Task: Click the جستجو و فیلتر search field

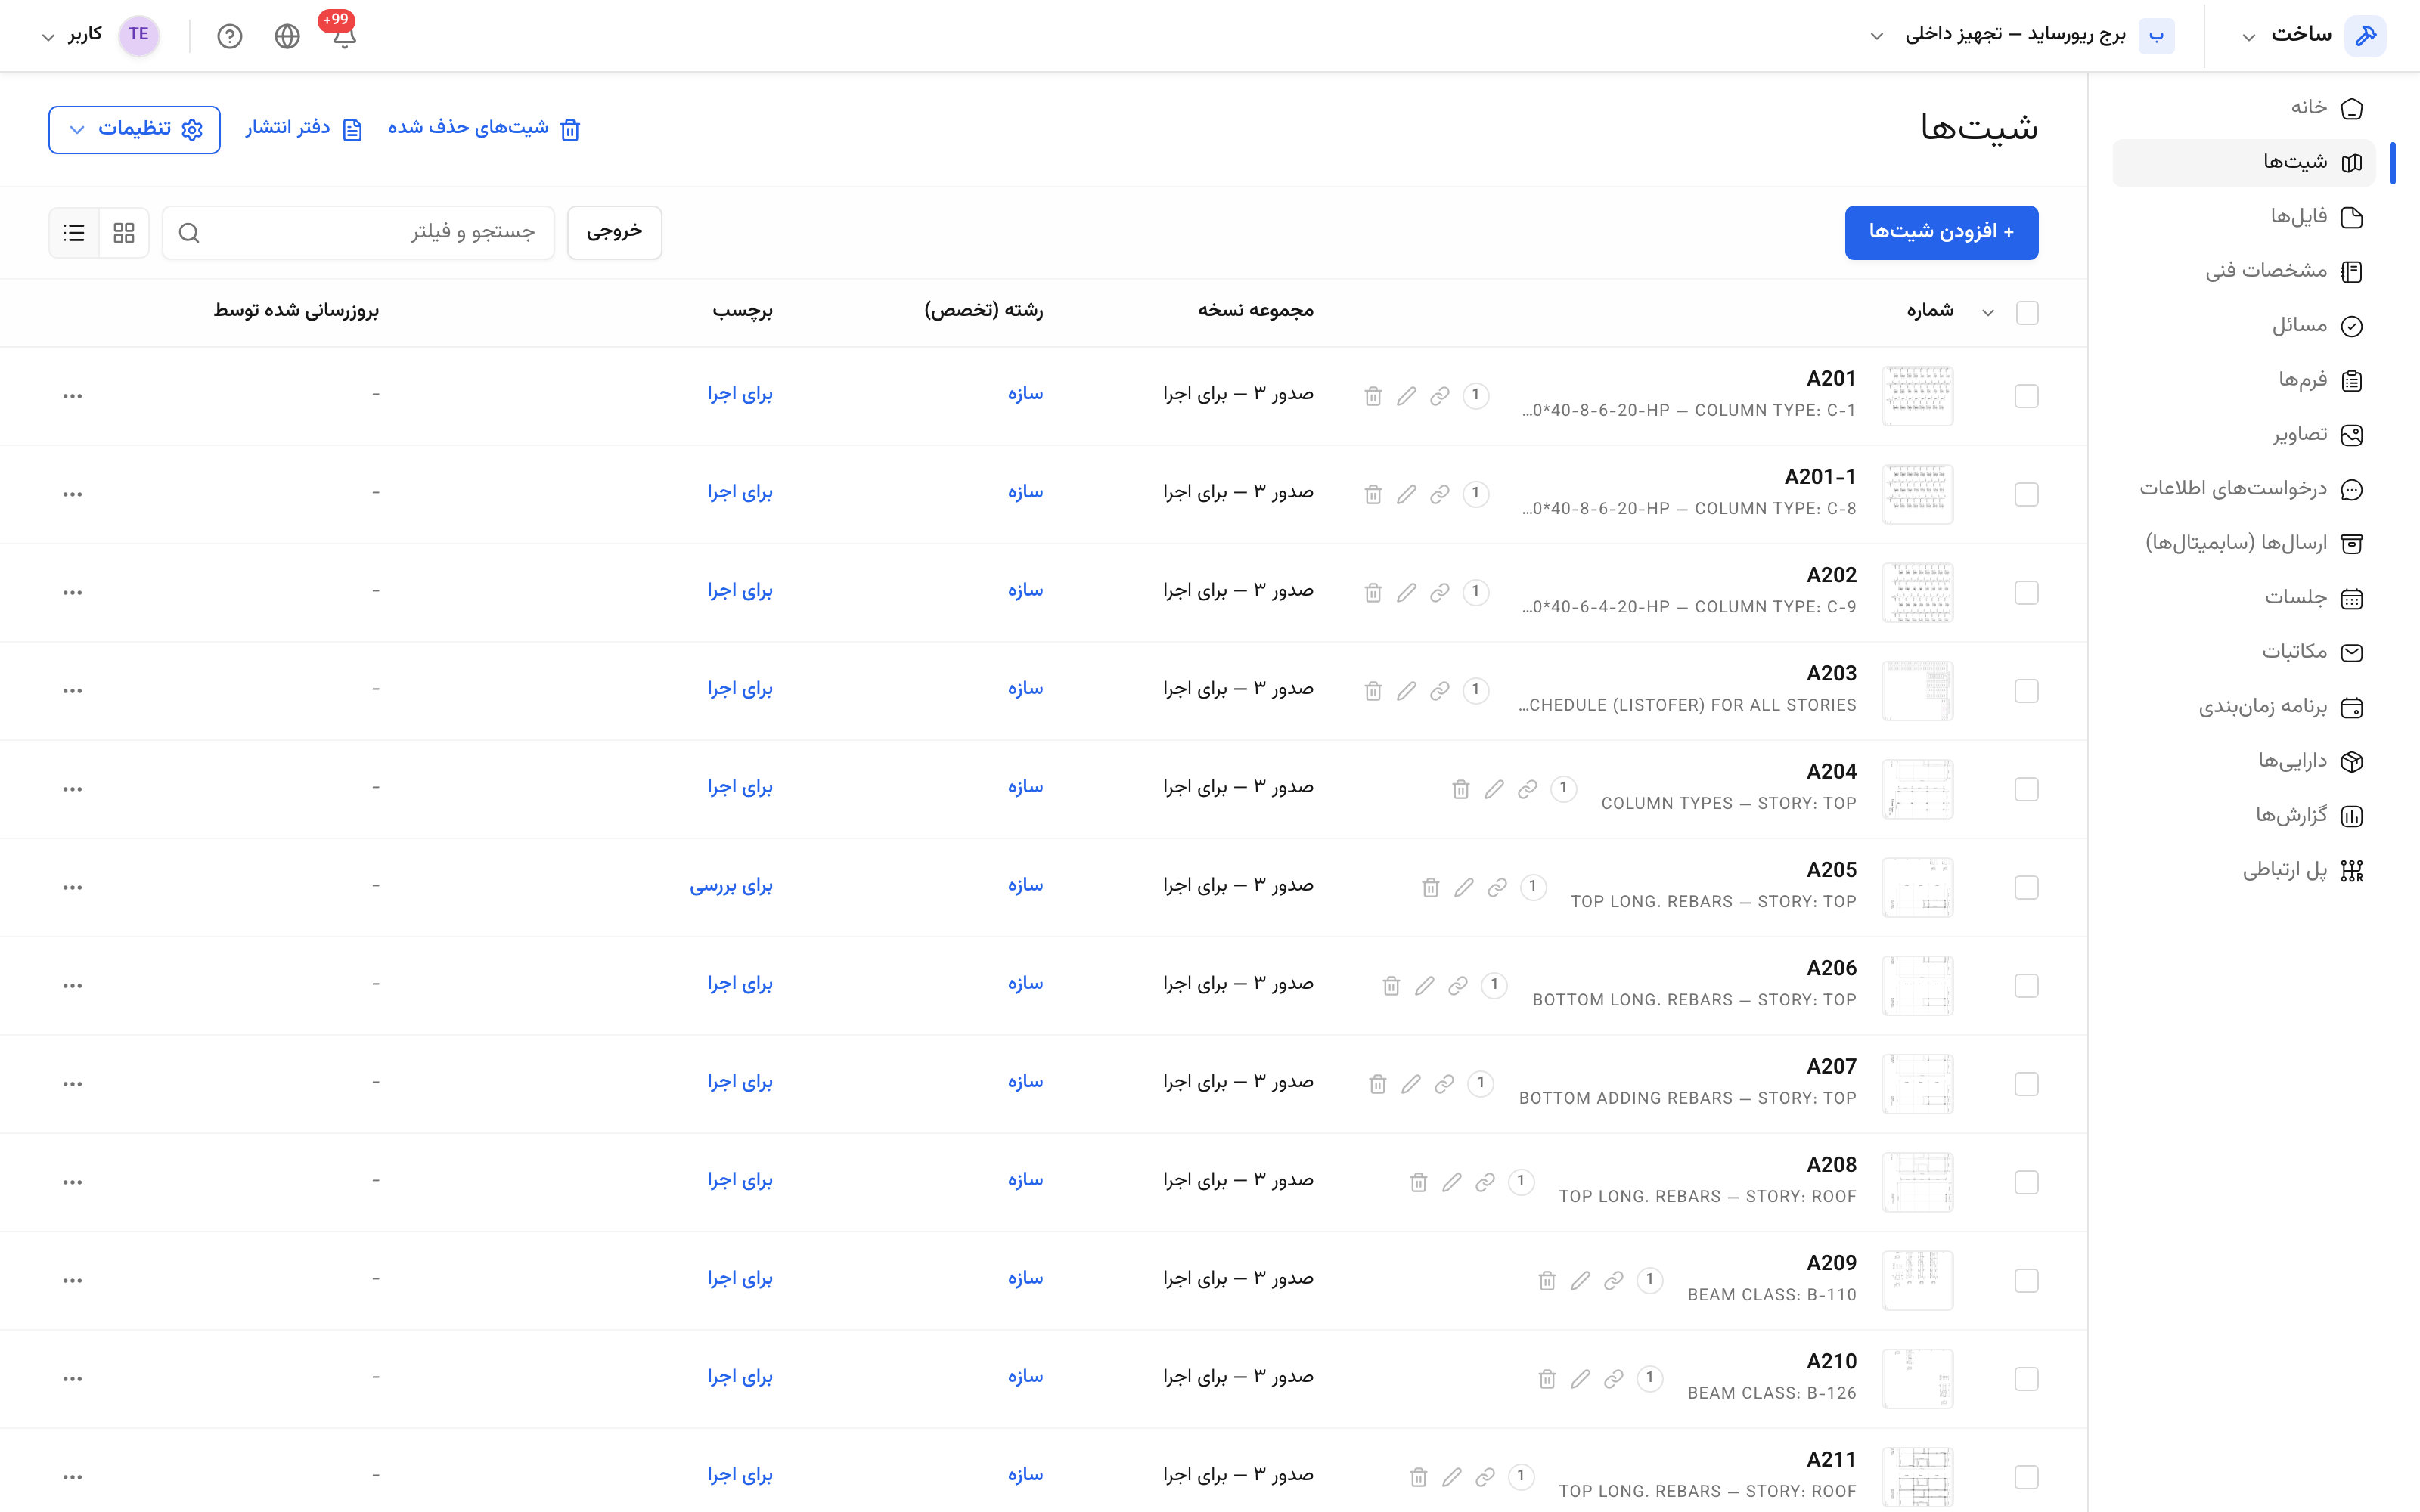Action: coord(358,233)
